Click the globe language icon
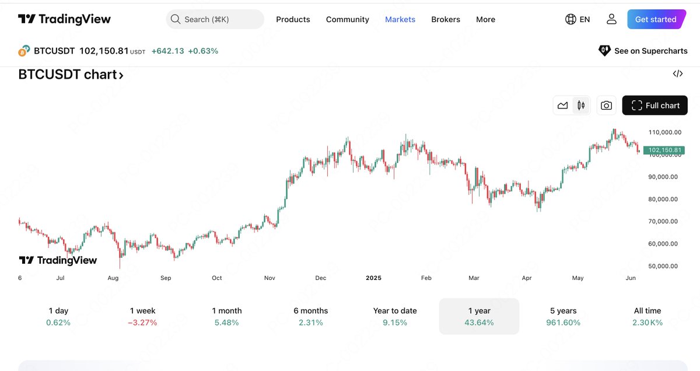The image size is (700, 371). point(570,19)
